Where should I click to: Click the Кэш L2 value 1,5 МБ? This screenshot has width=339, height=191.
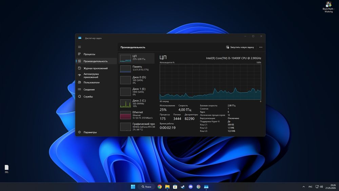[231, 128]
